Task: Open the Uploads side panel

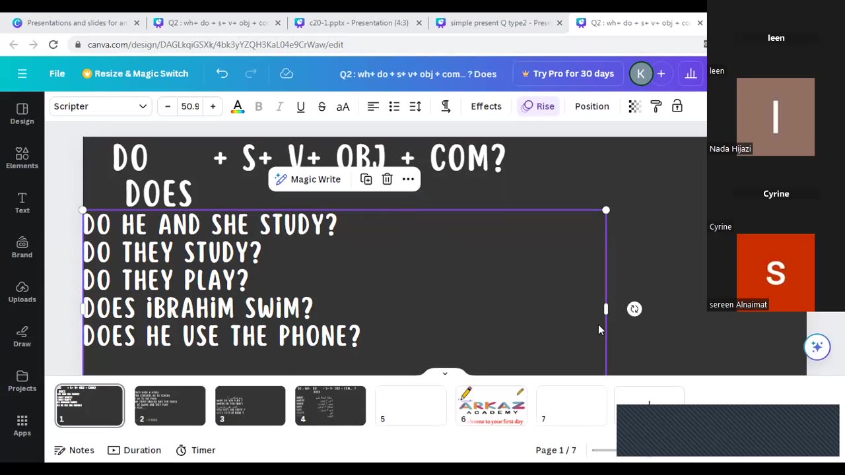Action: tap(22, 292)
